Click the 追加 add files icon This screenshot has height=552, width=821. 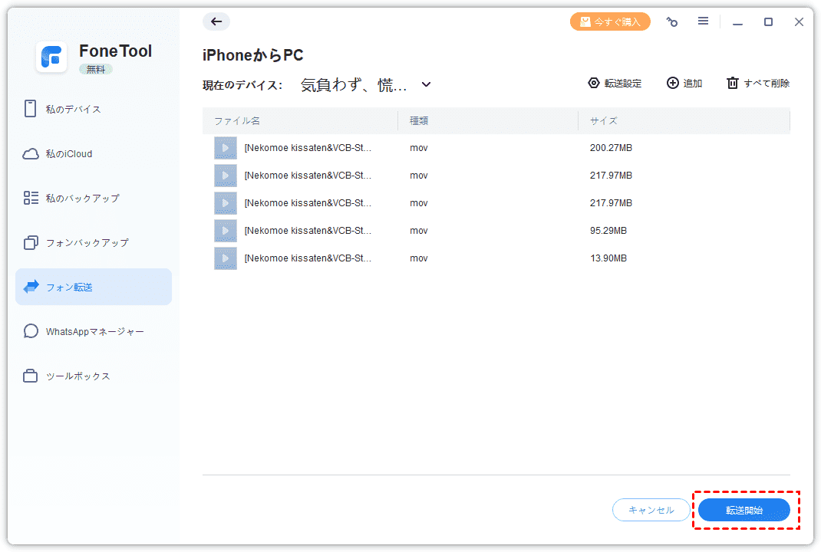tap(673, 84)
